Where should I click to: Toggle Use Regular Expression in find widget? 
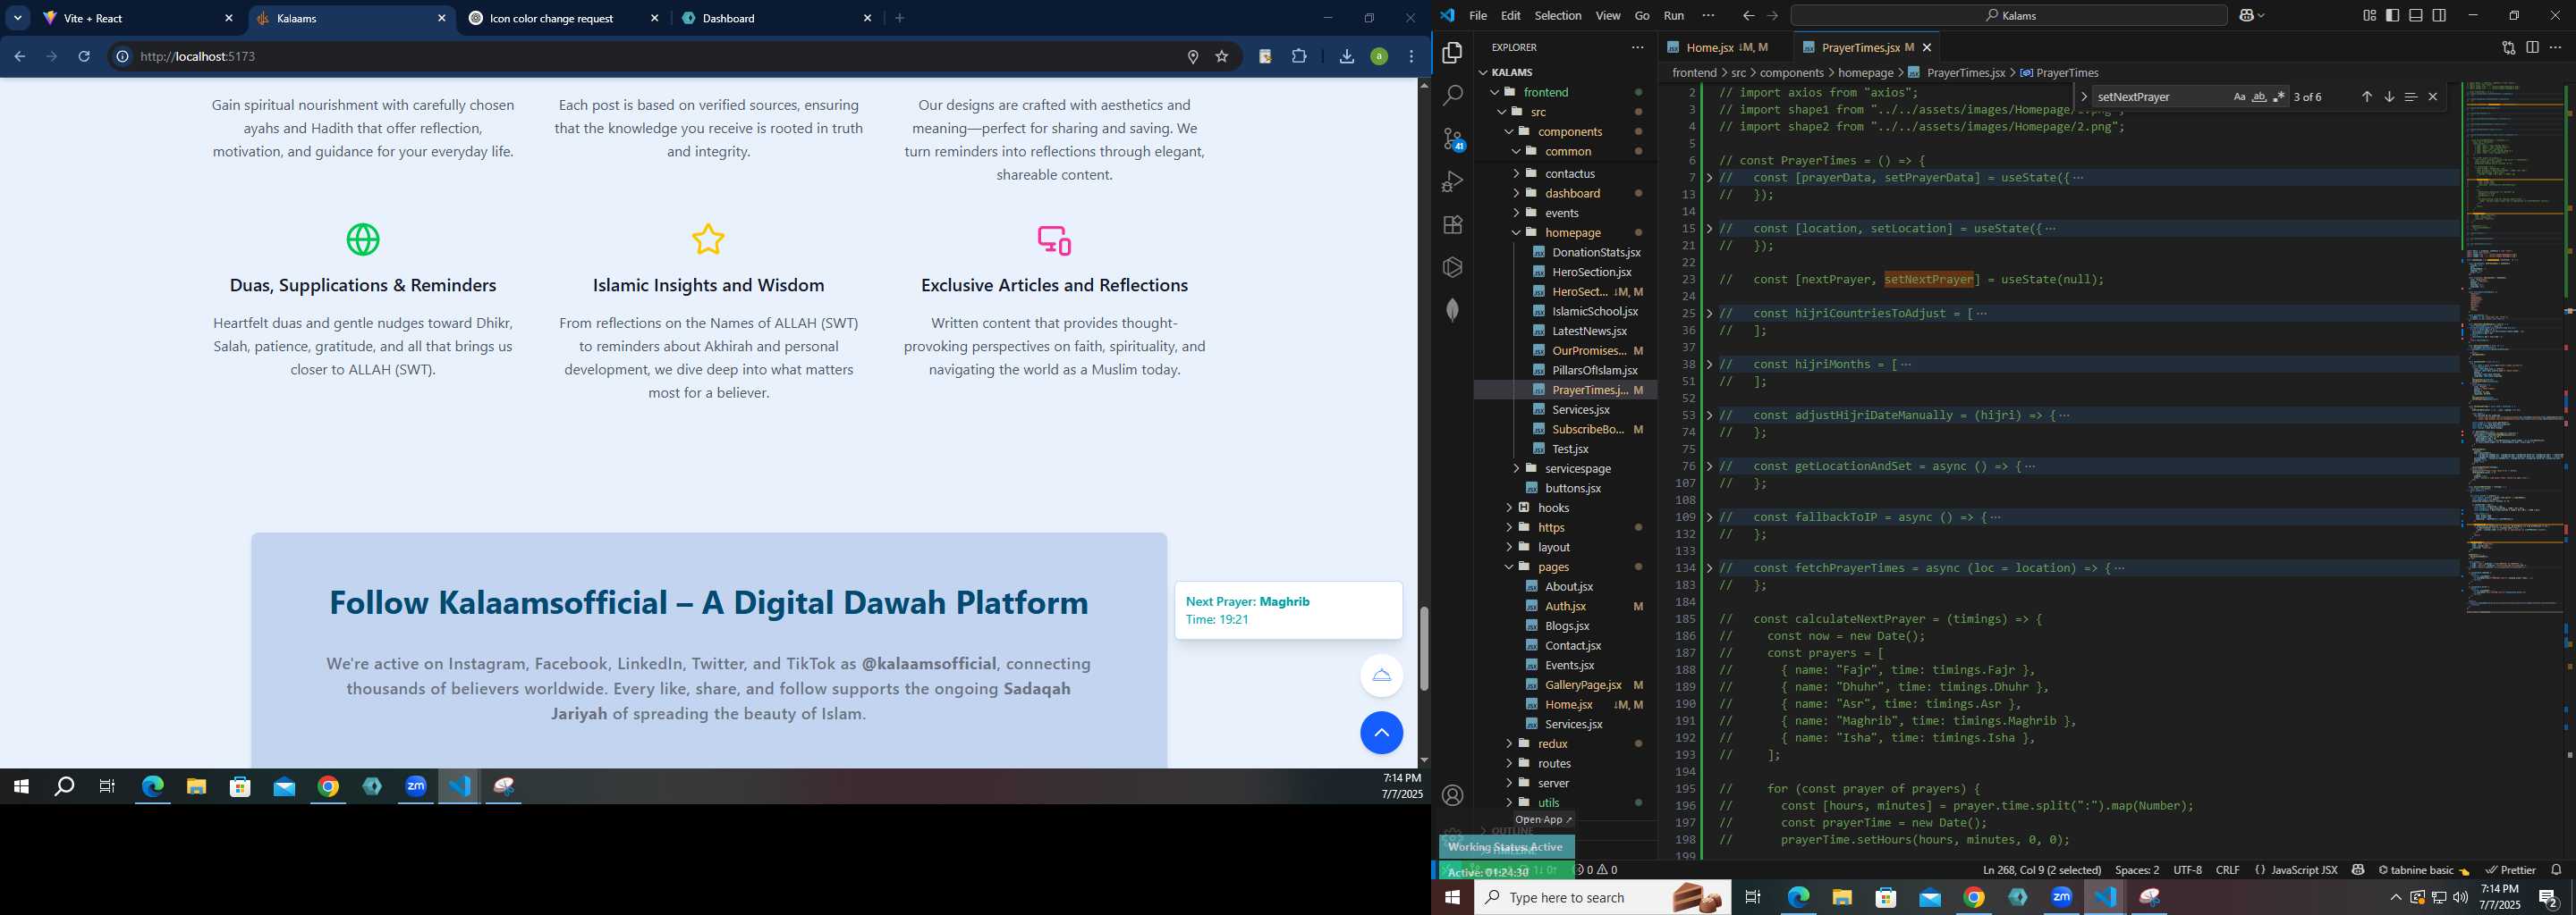pos(2279,97)
